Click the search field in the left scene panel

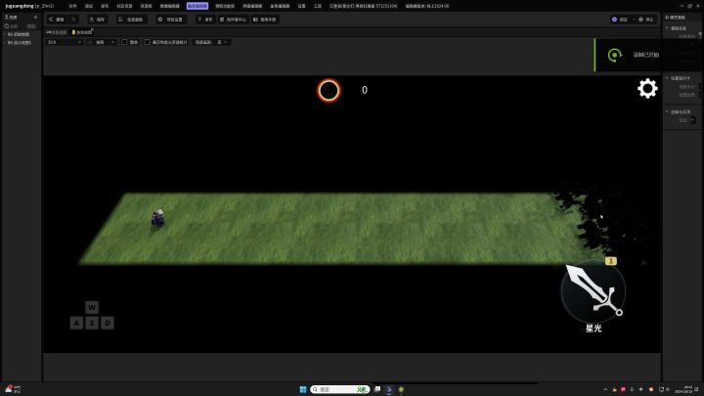point(15,26)
